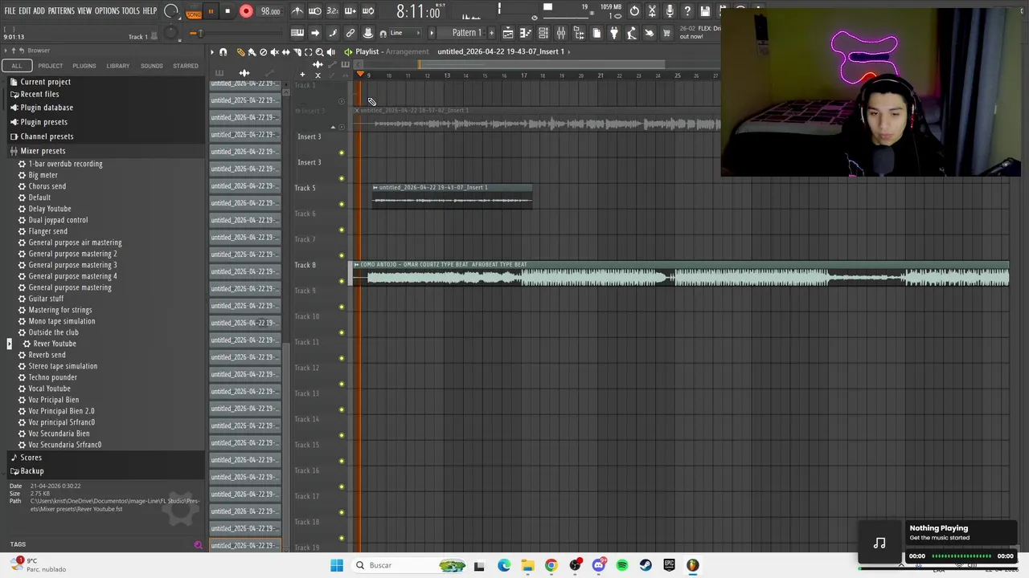Switch to STARRED browser tab

185,66
